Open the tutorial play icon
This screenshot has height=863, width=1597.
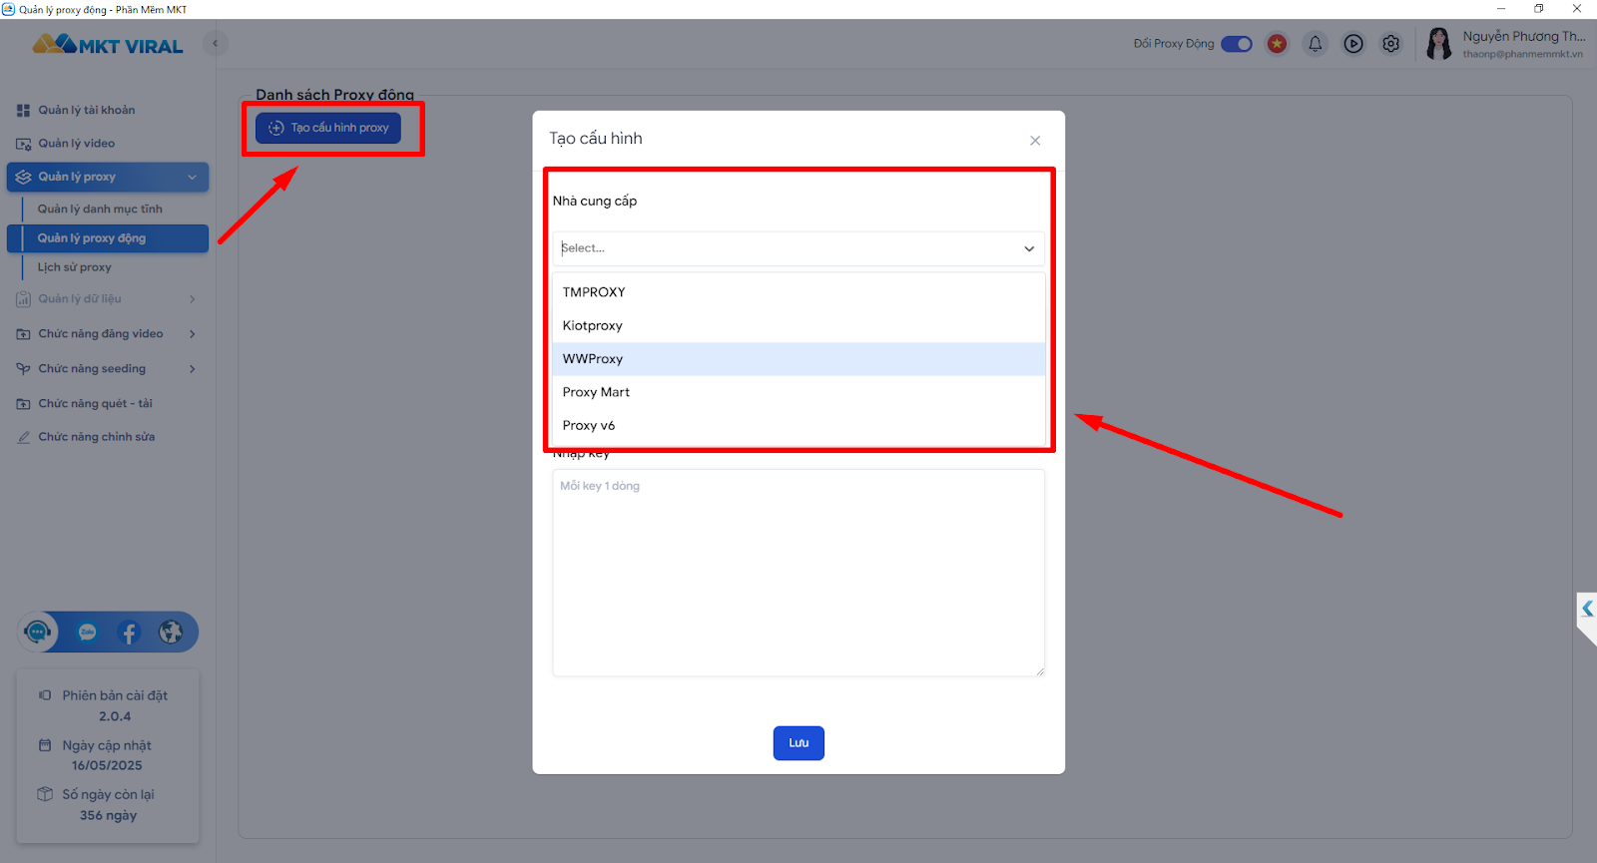point(1353,44)
